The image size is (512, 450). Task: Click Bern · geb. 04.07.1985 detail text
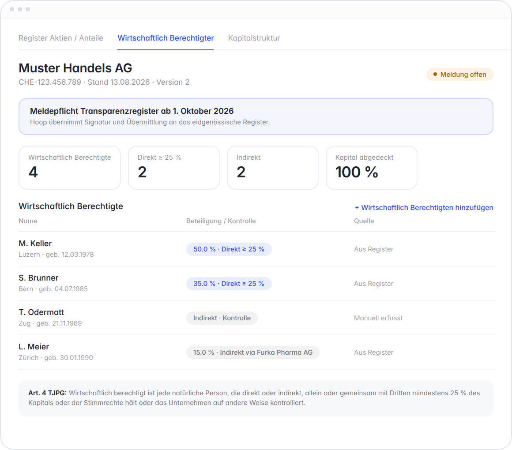(53, 289)
